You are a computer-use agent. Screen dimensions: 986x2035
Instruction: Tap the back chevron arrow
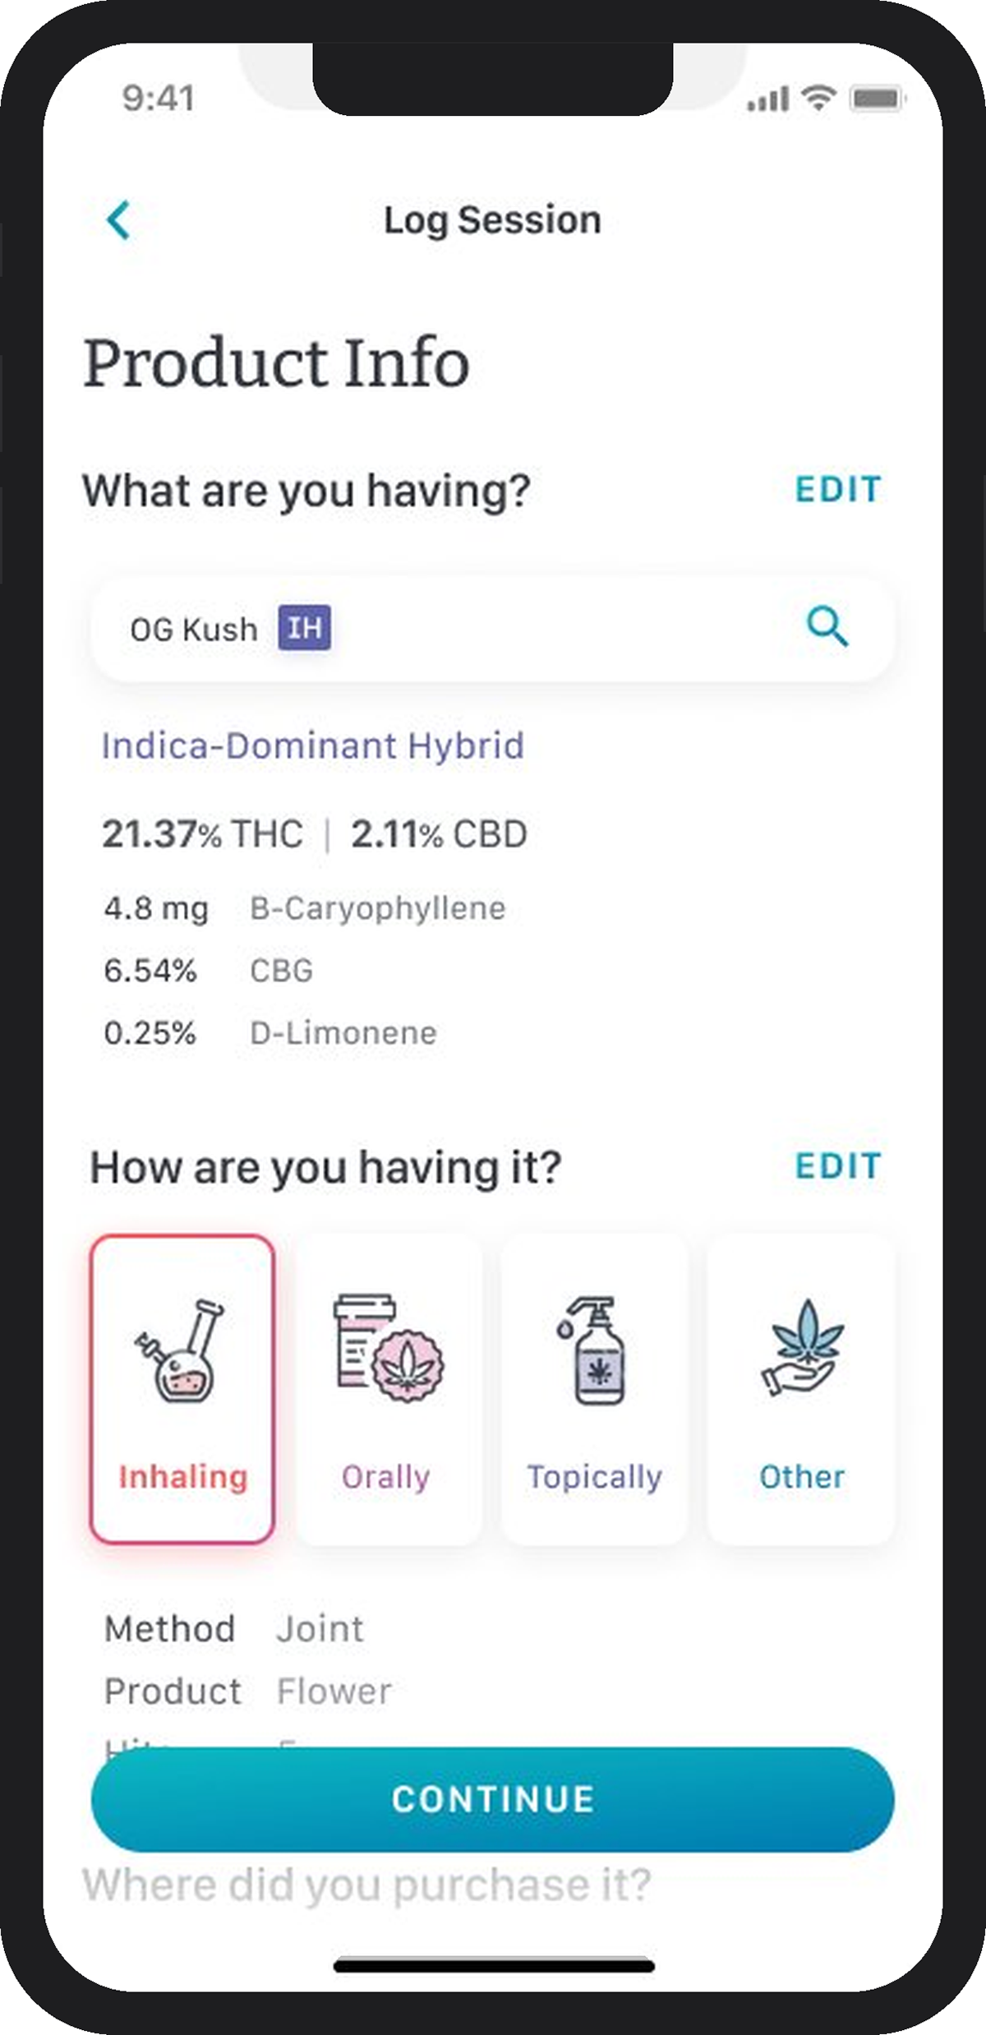(119, 220)
